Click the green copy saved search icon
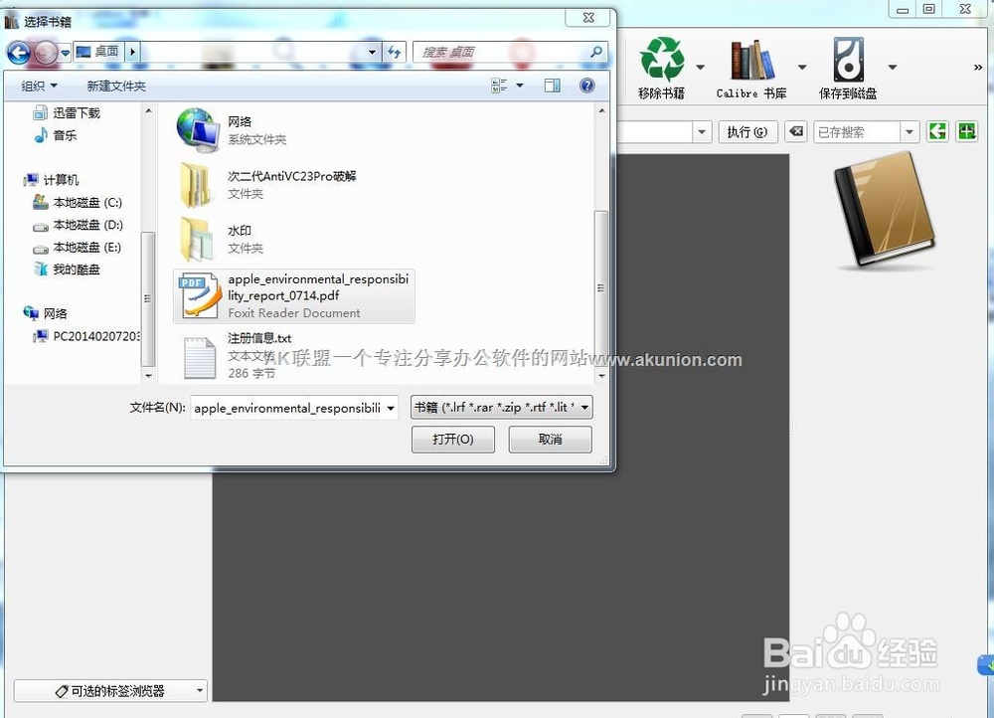 pos(937,130)
